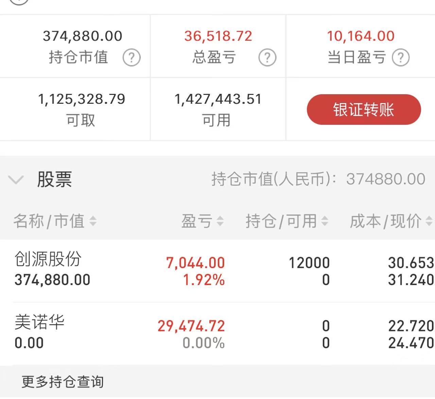Click help icon beside 持仓市值
The width and height of the screenshot is (435, 399).
click(132, 57)
